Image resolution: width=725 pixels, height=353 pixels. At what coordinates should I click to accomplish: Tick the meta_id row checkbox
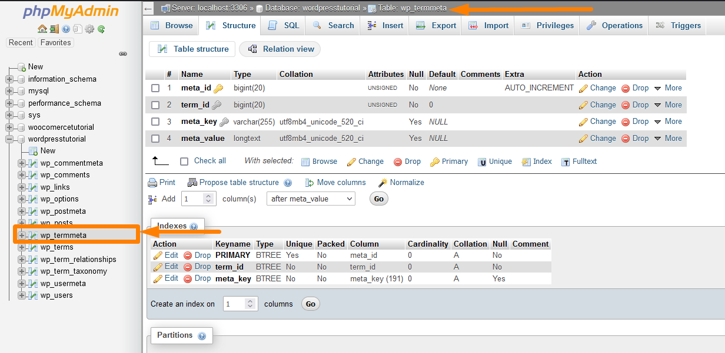[155, 88]
